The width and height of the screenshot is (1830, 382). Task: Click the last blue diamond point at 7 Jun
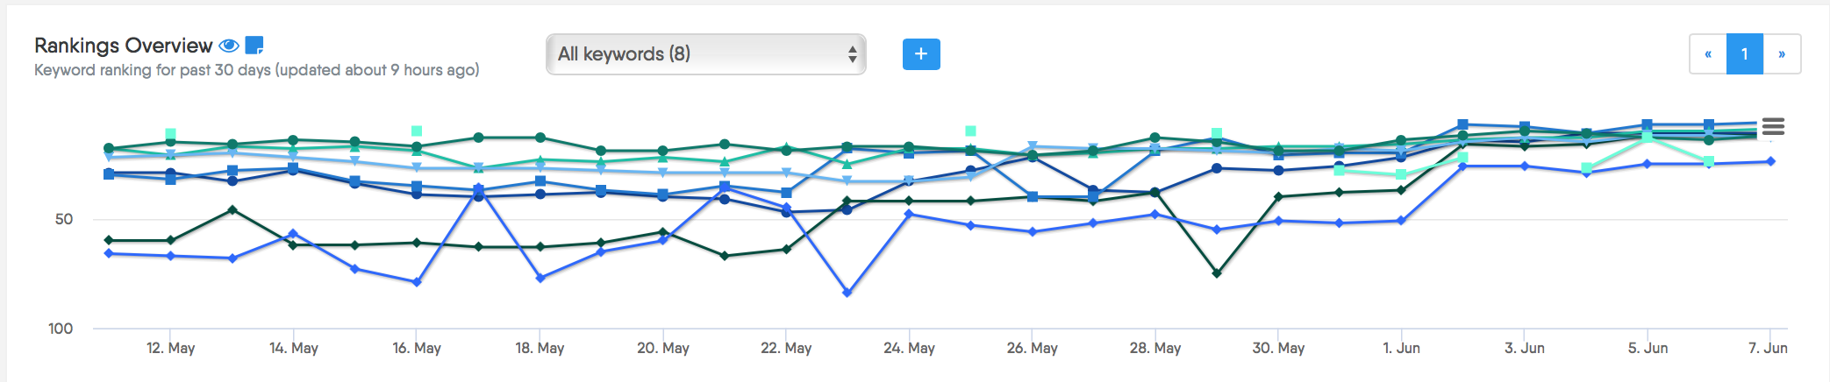[x=1771, y=161]
